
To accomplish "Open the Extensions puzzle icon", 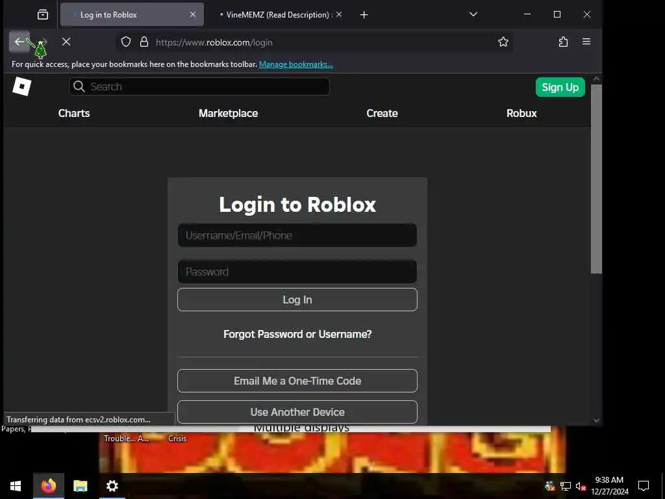I will click(x=563, y=42).
